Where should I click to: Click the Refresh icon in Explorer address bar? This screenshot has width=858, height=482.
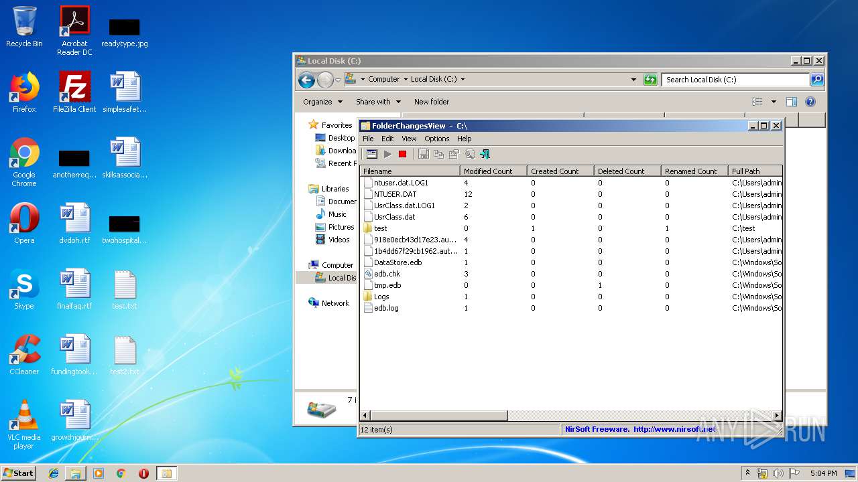[650, 80]
